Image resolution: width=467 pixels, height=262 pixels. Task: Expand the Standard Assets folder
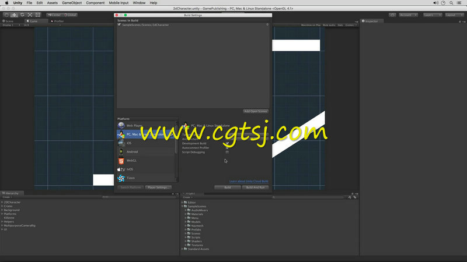[182, 249]
